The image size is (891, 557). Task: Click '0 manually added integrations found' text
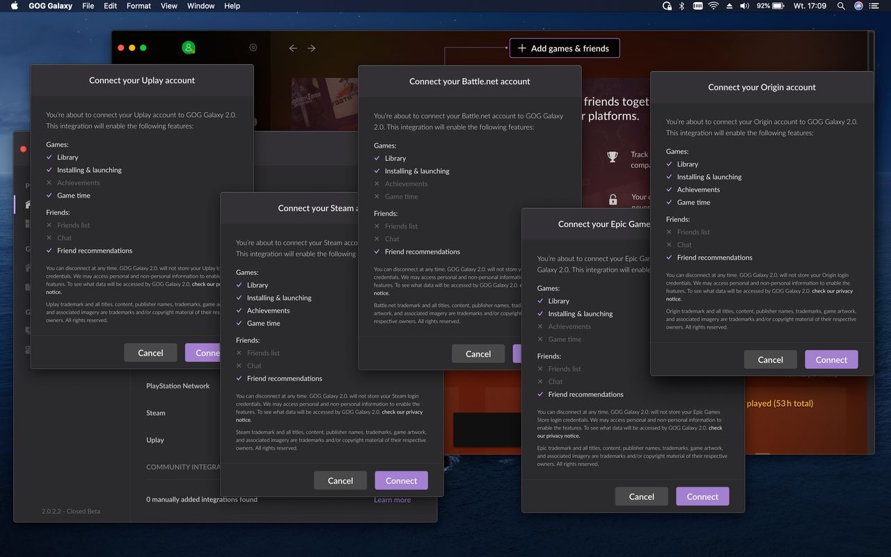click(202, 499)
